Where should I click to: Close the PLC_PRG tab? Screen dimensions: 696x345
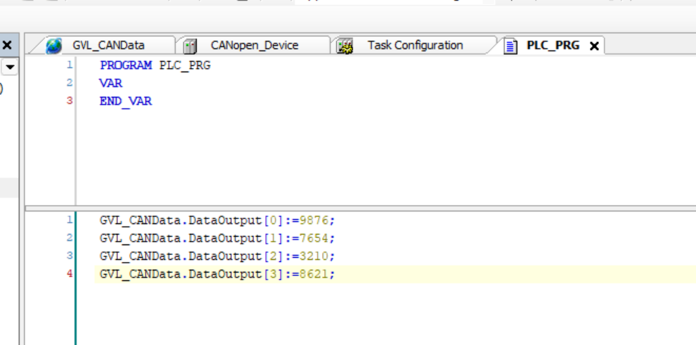coord(594,46)
